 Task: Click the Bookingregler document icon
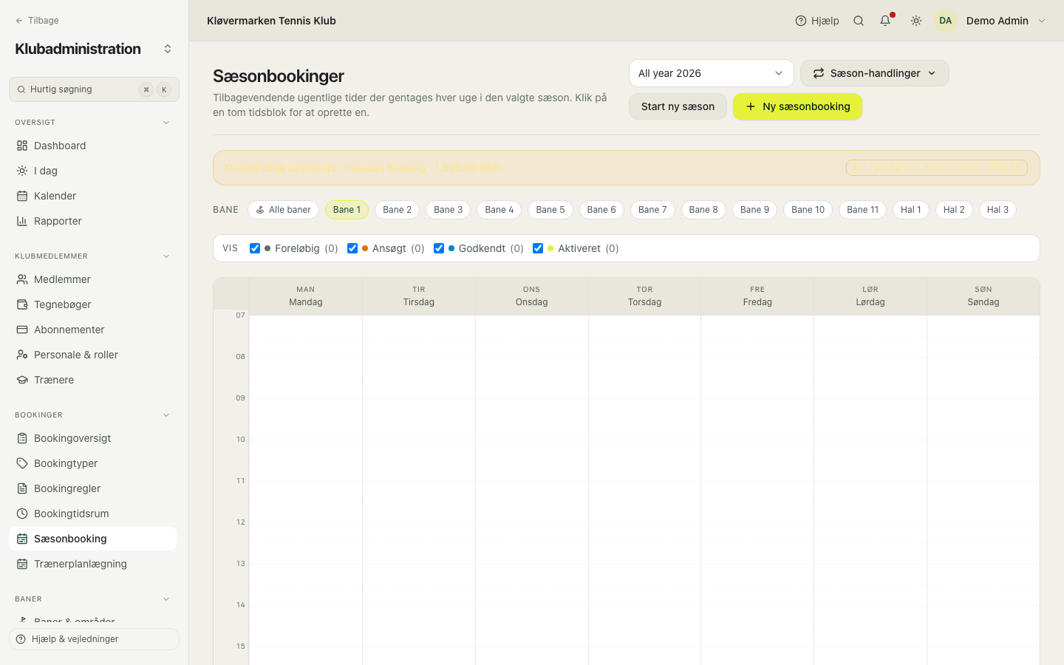pos(22,488)
